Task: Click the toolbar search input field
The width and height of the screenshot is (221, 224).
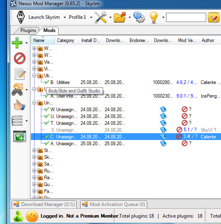Action: (x=186, y=18)
